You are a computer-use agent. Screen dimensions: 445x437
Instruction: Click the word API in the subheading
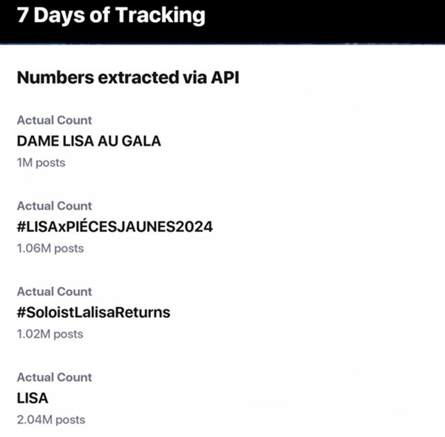[225, 78]
